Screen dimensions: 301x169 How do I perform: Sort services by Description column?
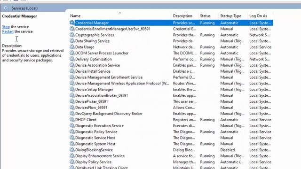pos(182,16)
